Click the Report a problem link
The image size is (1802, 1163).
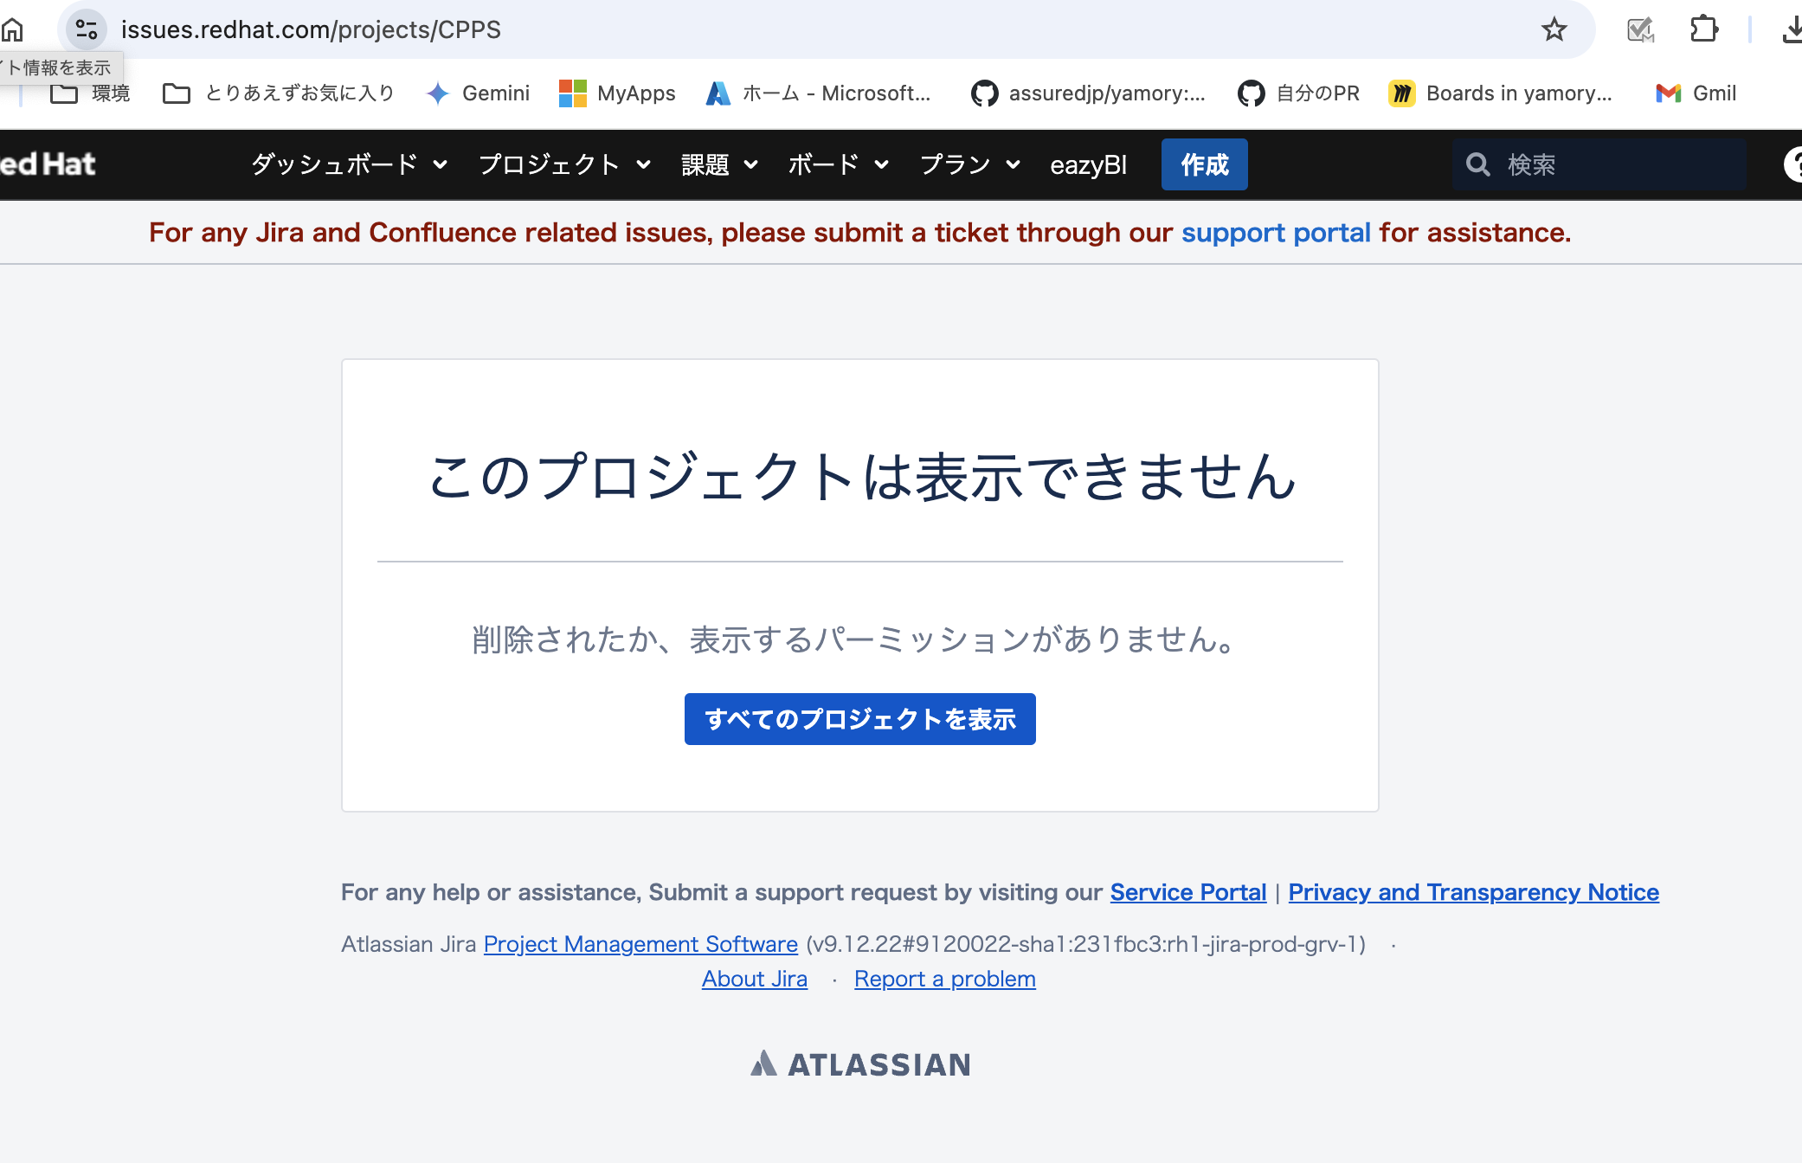coord(944,979)
